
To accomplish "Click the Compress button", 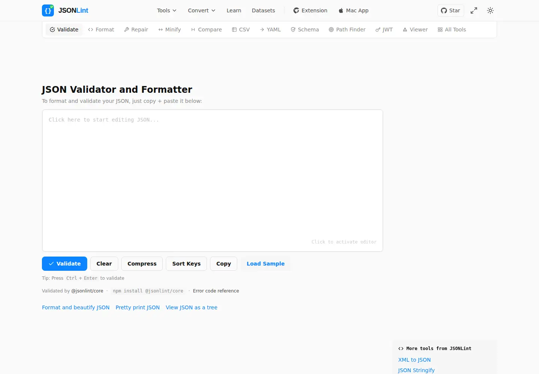I will click(142, 264).
